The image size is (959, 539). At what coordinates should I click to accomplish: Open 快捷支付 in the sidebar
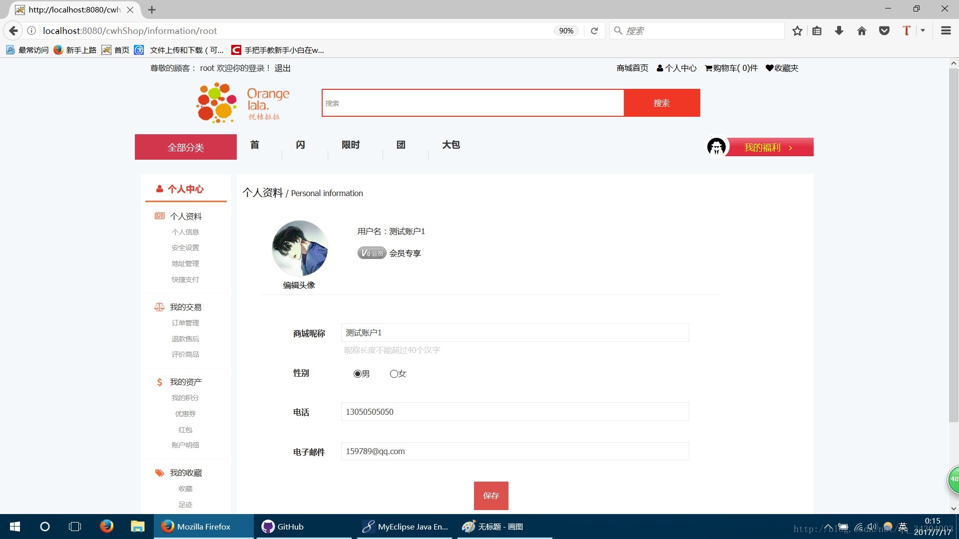point(185,279)
